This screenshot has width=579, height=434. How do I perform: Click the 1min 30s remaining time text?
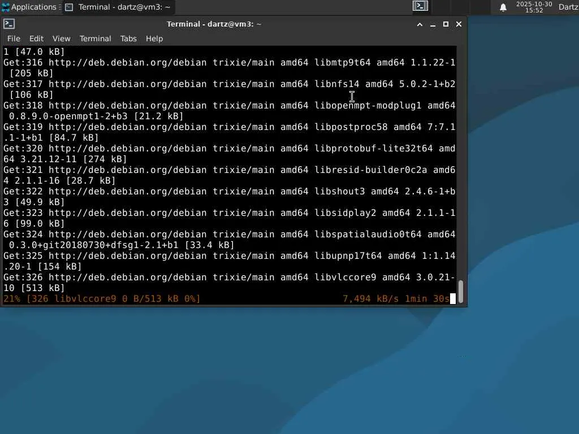click(427, 298)
